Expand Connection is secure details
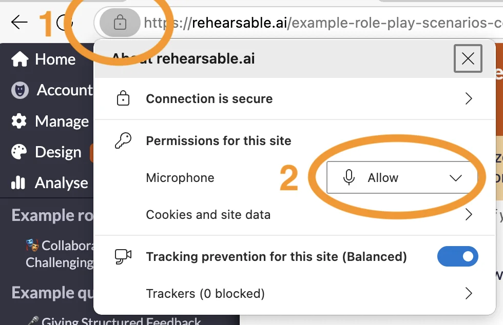 295,99
